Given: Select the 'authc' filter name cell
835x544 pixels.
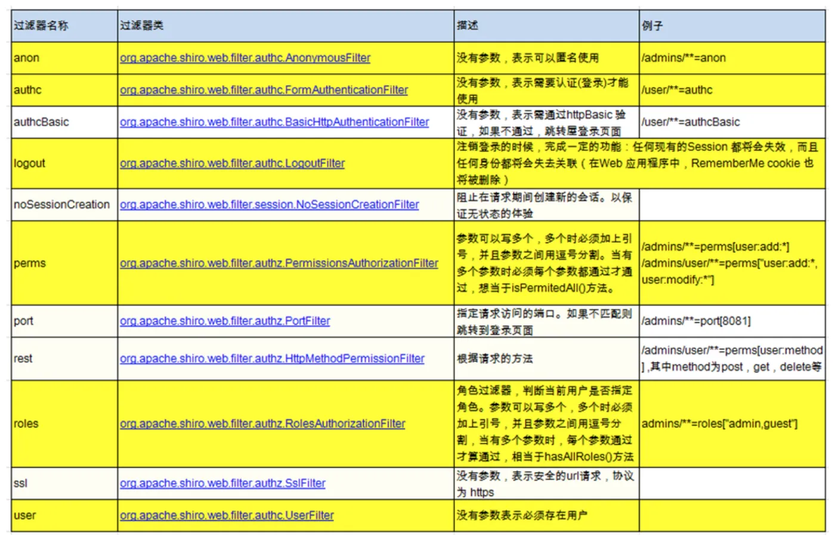Looking at the screenshot, I should tap(64, 90).
